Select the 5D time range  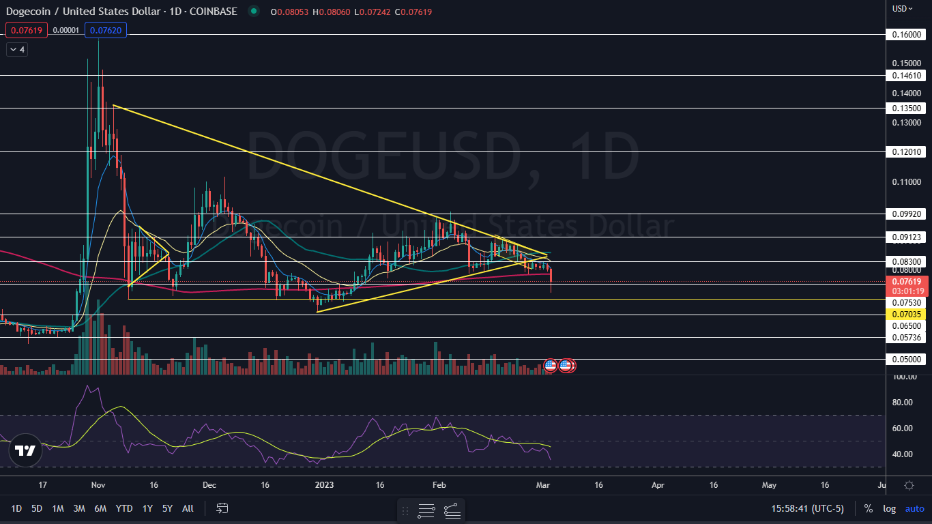(x=37, y=508)
